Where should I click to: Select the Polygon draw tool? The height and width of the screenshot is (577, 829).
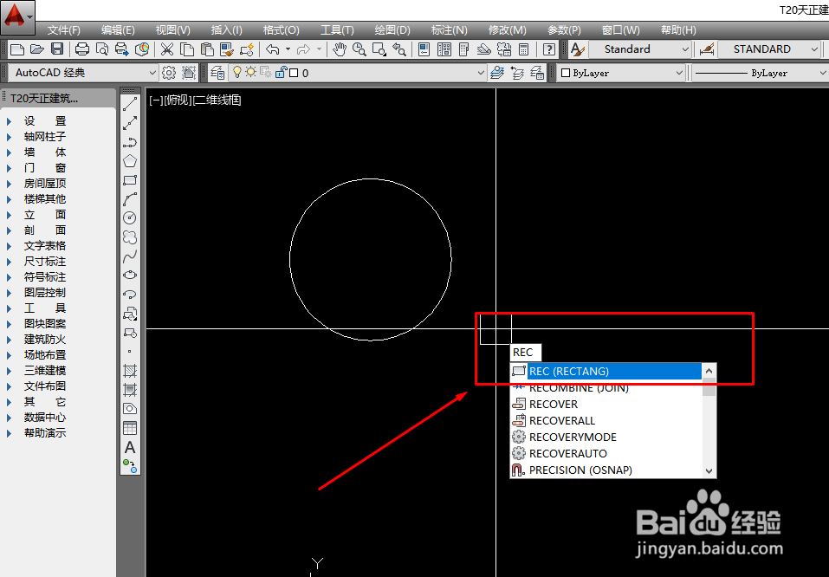click(x=130, y=161)
